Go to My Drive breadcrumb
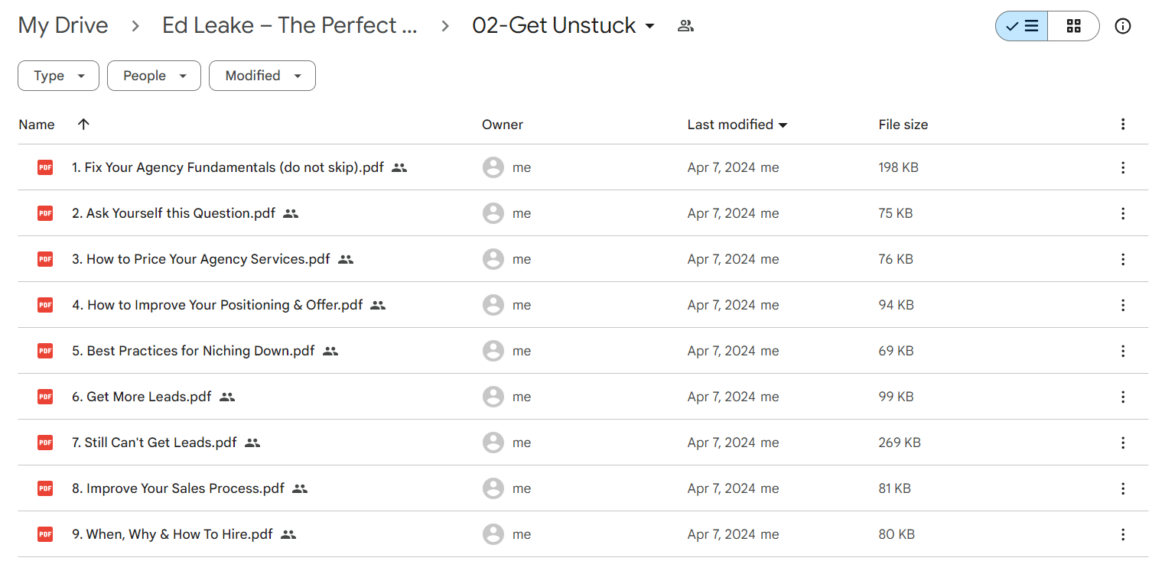Viewport: 1152px width, 561px height. tap(63, 25)
